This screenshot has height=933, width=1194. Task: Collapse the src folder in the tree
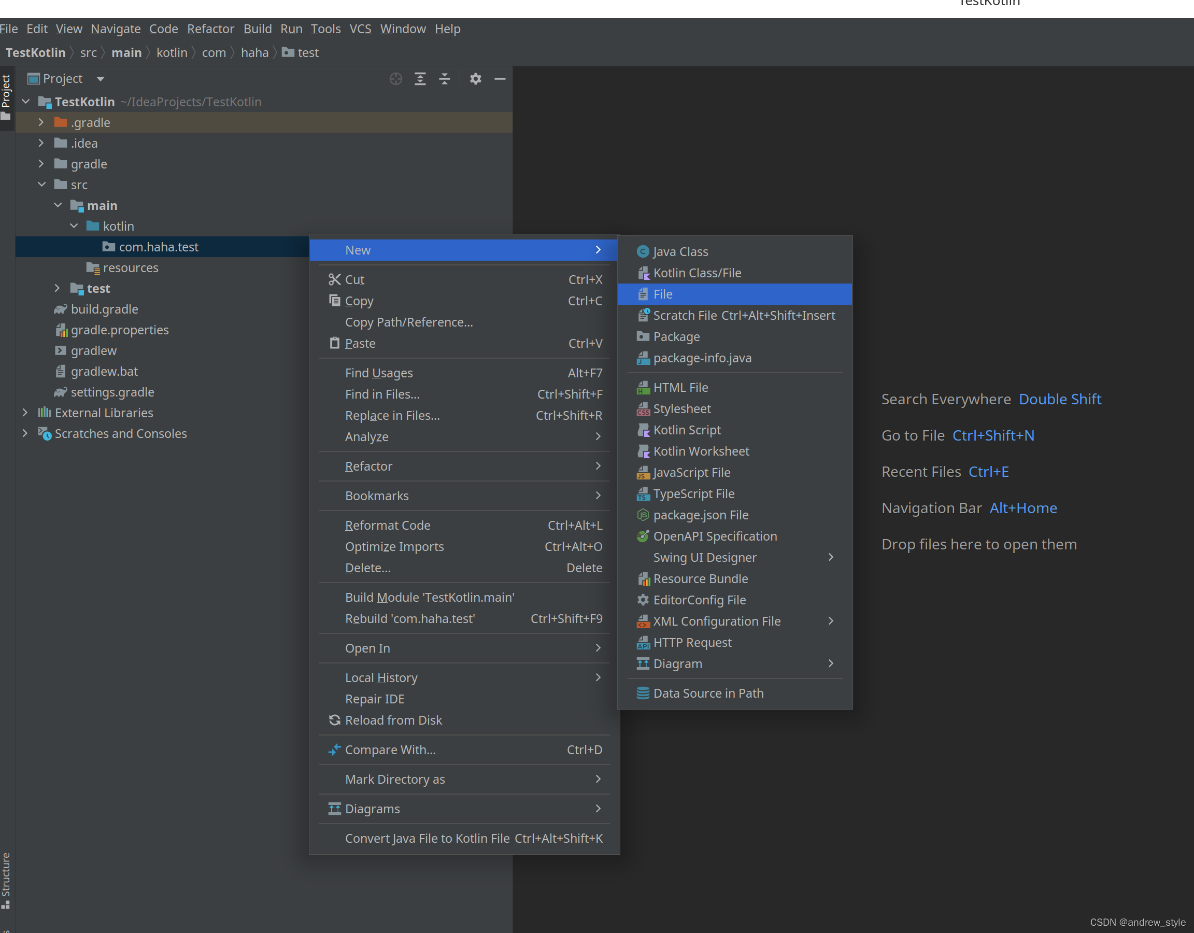[41, 185]
